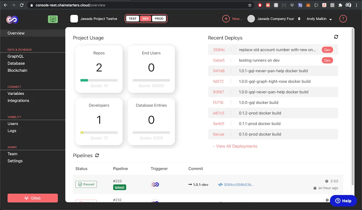Switch environment to PROD

coord(158,18)
